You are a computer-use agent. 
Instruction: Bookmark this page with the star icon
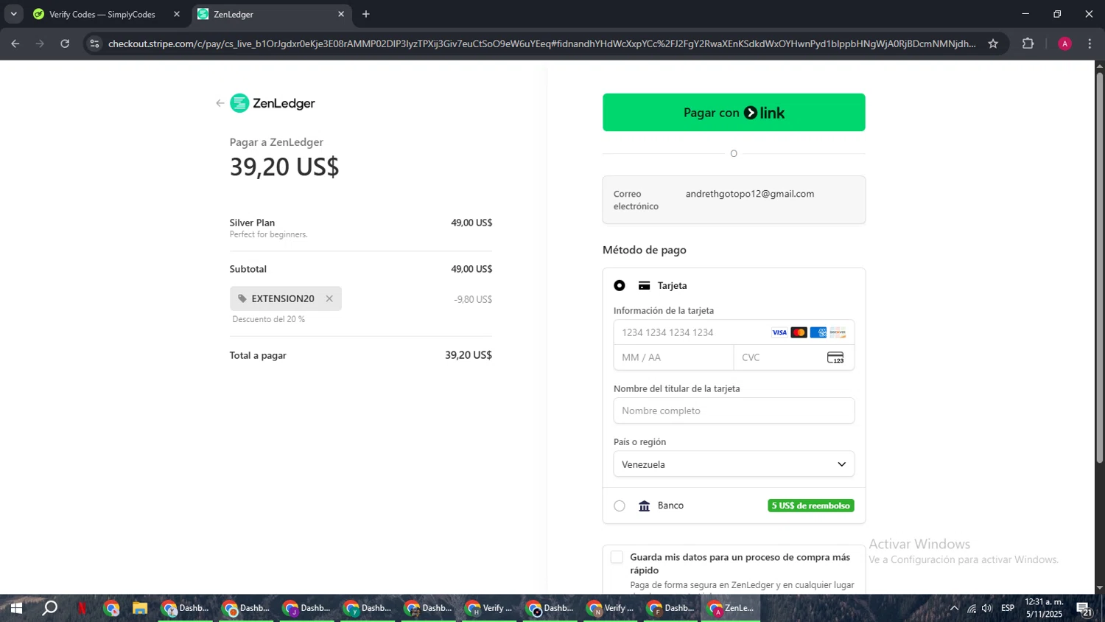(993, 43)
